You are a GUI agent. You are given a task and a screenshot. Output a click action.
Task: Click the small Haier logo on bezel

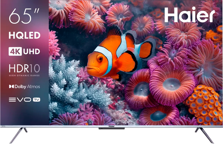(111, 127)
